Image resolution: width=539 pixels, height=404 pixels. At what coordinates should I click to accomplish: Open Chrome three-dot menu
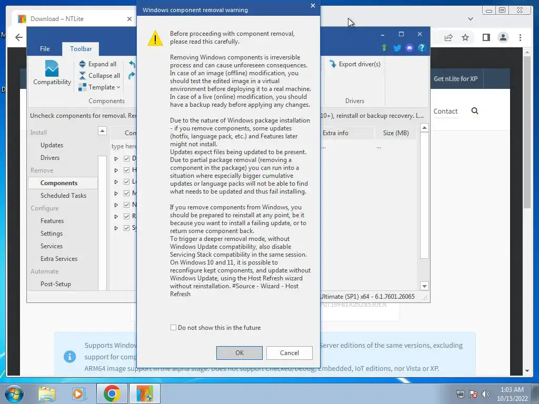(520, 37)
